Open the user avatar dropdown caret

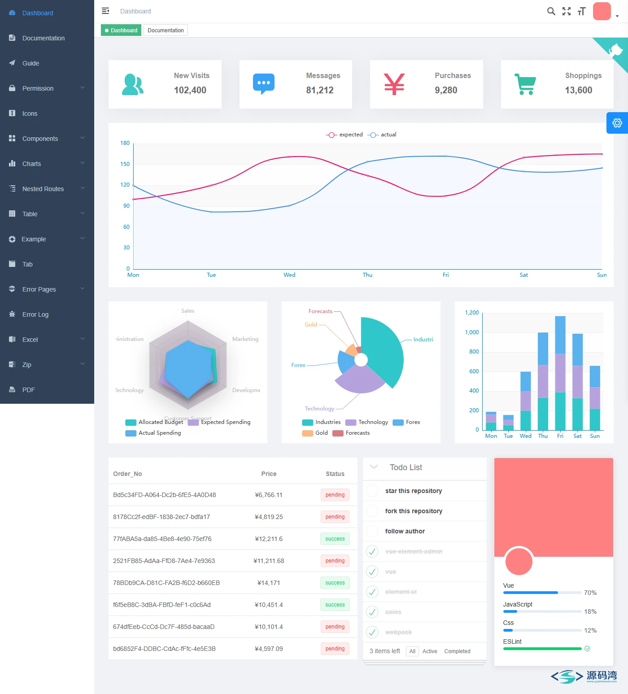point(617,16)
